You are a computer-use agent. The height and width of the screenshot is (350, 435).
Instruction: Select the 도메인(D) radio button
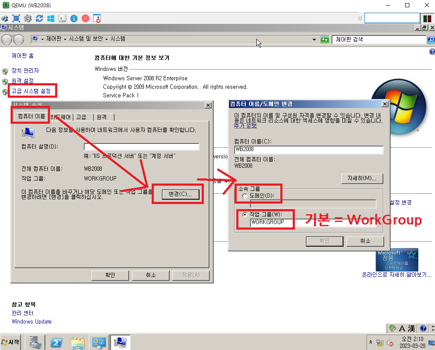244,196
